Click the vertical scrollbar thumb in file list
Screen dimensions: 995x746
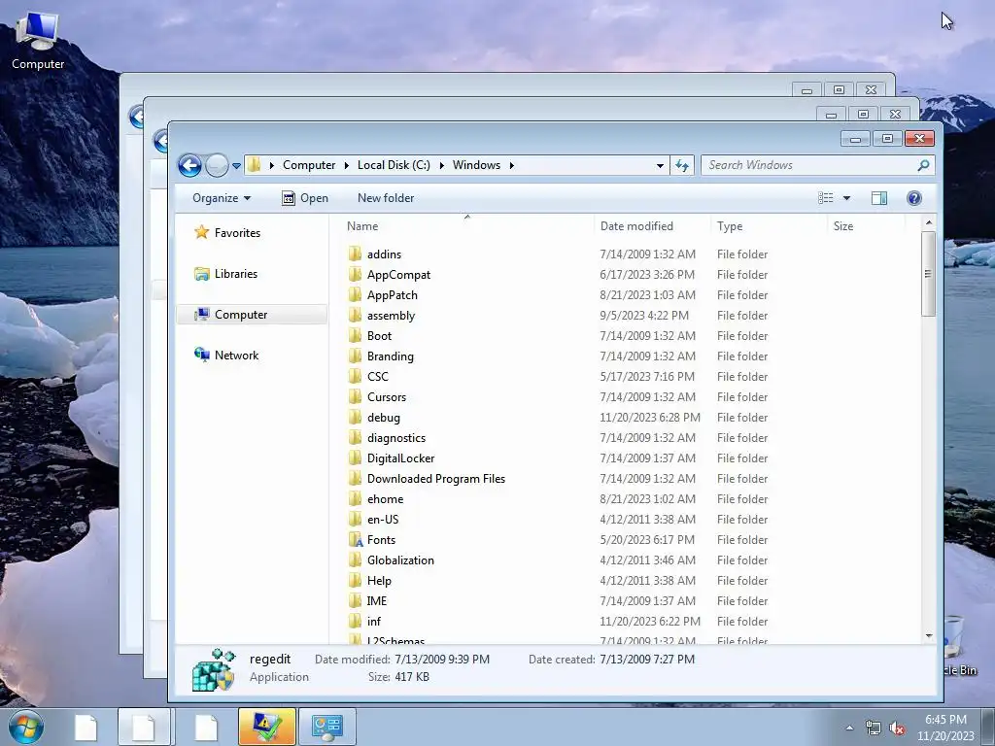[929, 273]
